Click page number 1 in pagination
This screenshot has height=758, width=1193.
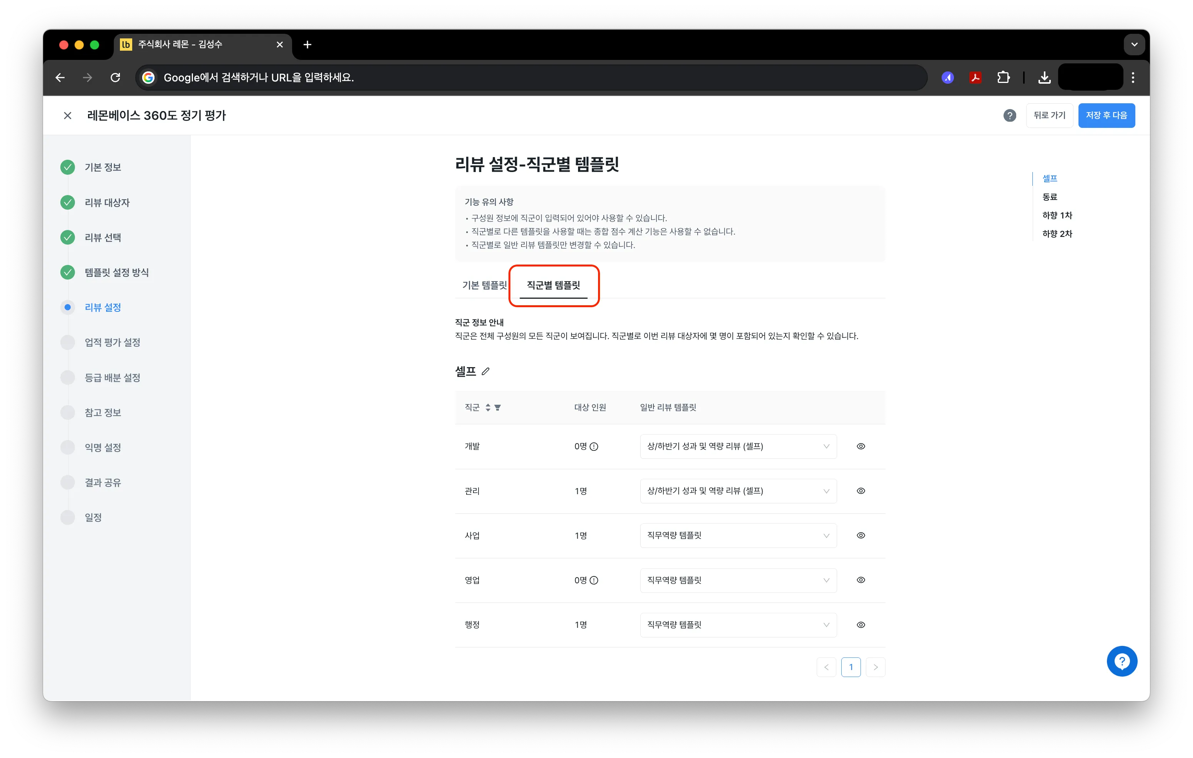pos(851,667)
